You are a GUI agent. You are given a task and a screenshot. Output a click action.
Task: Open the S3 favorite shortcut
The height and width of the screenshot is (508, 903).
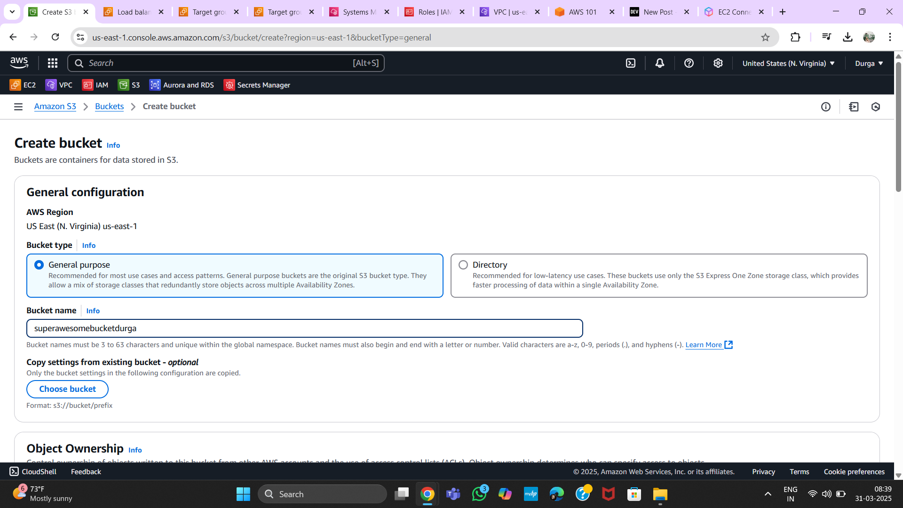click(129, 85)
